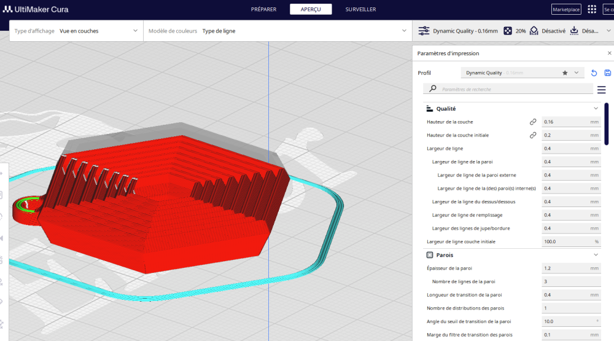
Task: Collapse the print settings panel chevron
Action: click(x=608, y=31)
